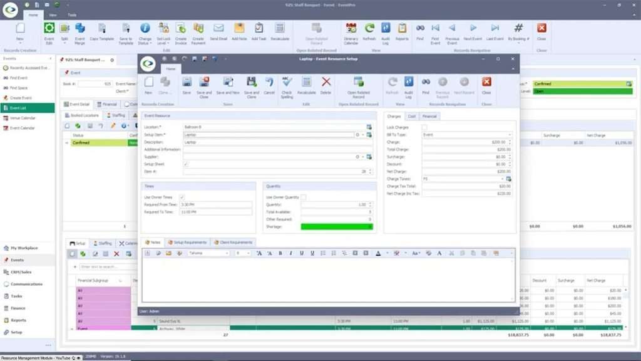Open the Client Requirements tab
Image resolution: width=641 pixels, height=361 pixels.
pyautogui.click(x=234, y=243)
